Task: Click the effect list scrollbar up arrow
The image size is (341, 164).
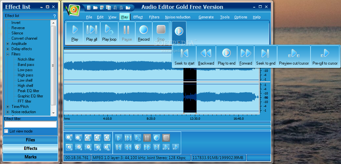Action: coord(53,22)
